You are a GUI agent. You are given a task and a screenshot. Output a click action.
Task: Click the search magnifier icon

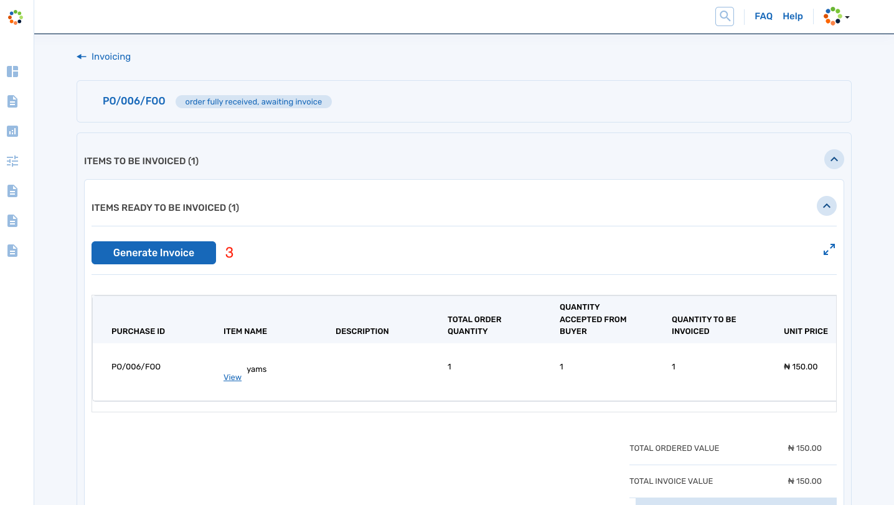[x=725, y=16]
